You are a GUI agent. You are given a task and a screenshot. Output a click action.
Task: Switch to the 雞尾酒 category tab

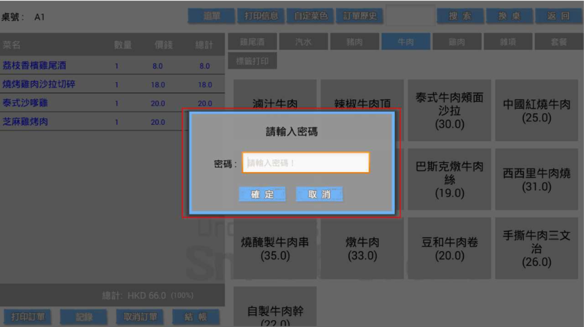click(252, 42)
